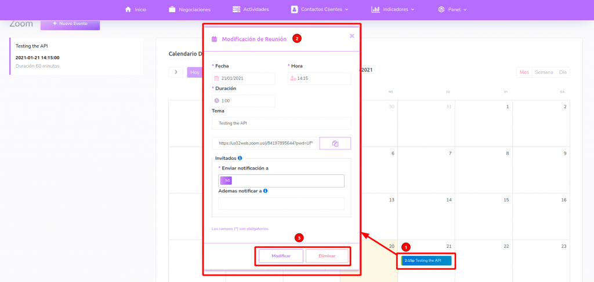Switch calendar to Semana view

544,72
